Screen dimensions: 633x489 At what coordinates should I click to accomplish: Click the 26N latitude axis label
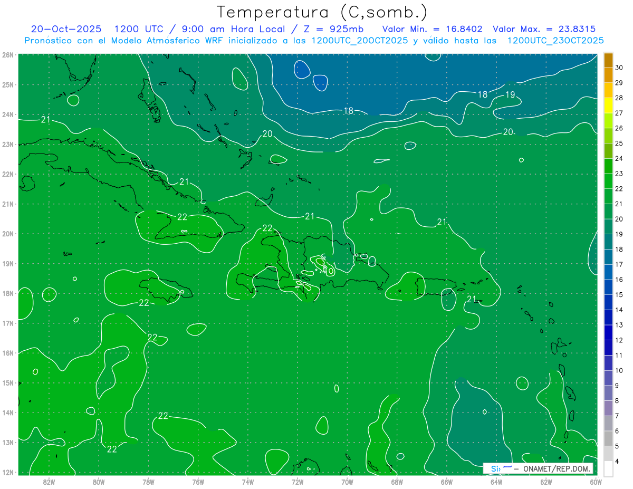[x=7, y=55]
